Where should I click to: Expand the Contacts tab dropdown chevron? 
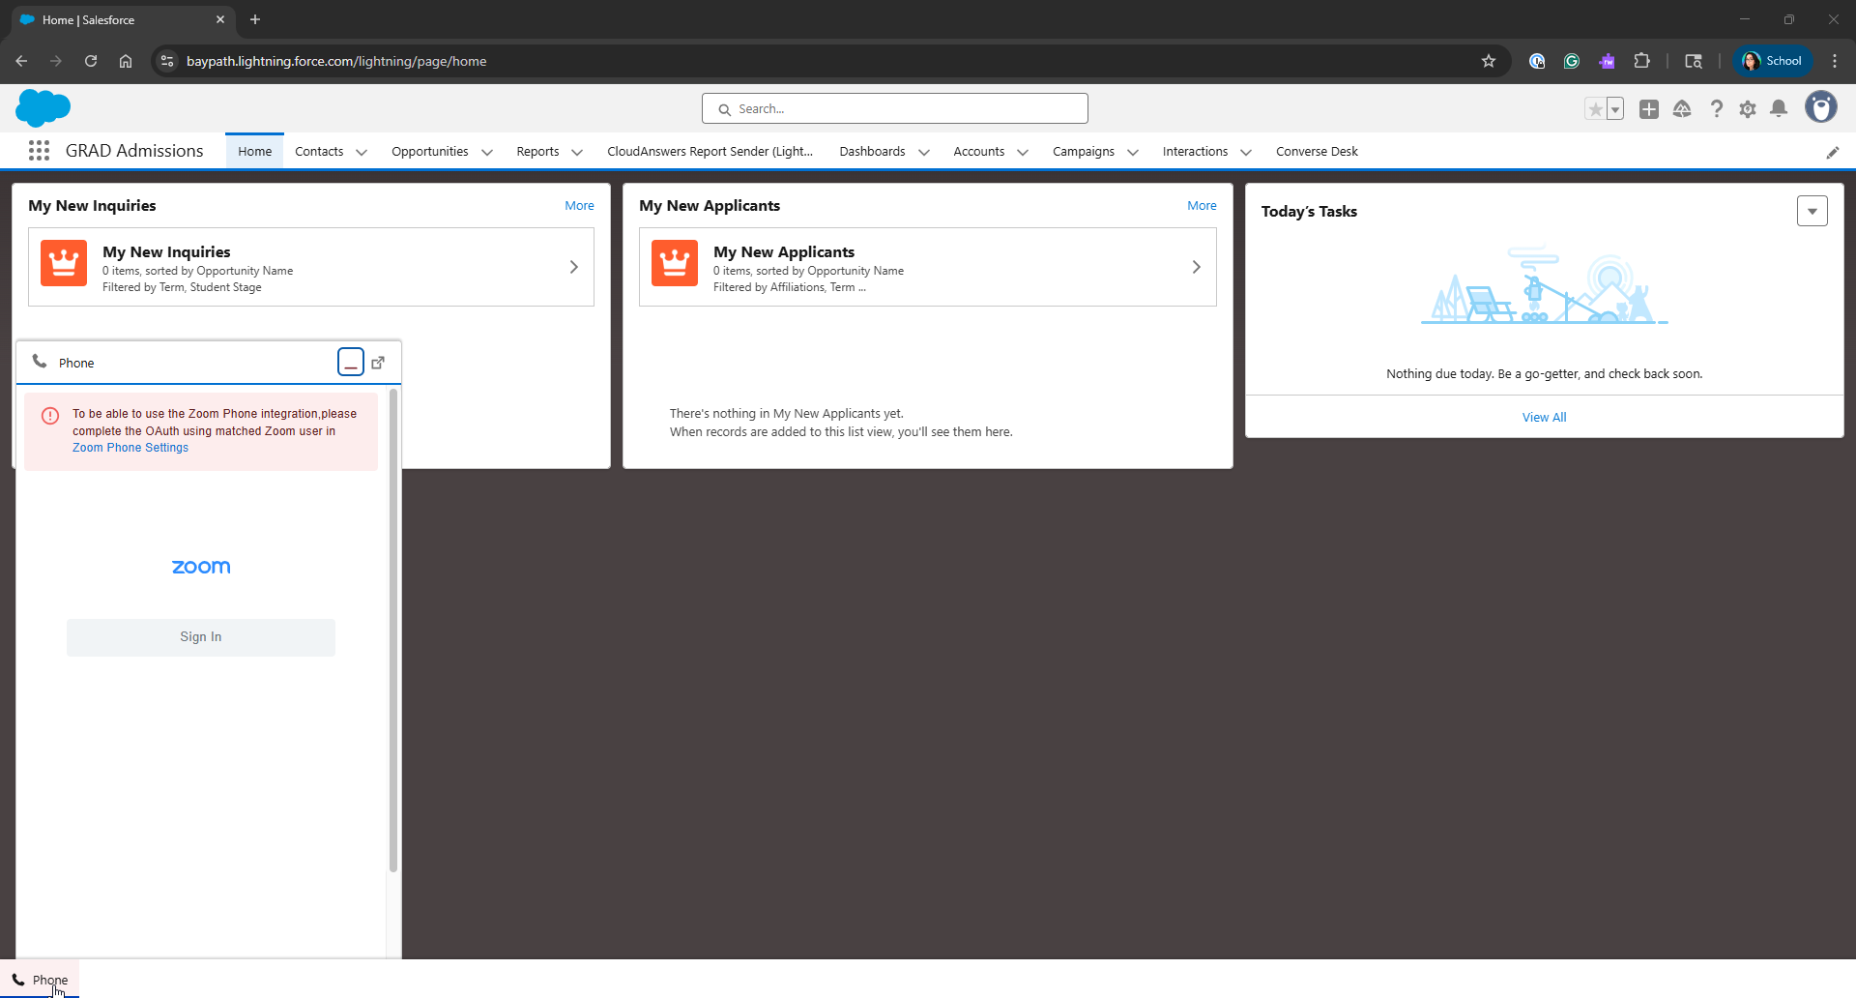coord(362,152)
